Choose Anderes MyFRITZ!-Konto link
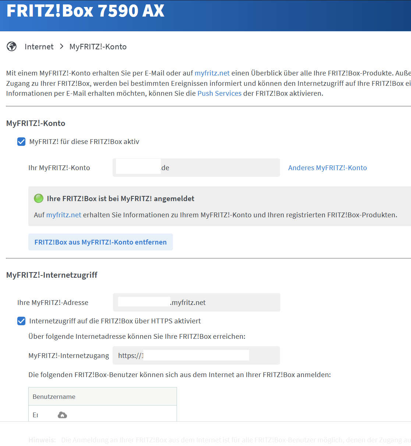This screenshot has width=411, height=446. click(327, 168)
